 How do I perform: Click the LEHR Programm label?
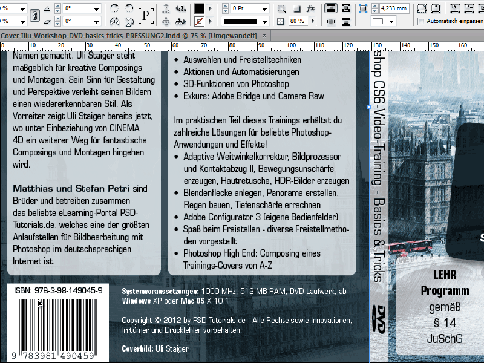[x=445, y=283]
